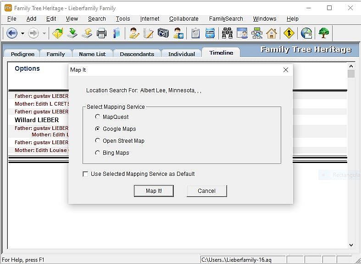Click the blue archive box icon
This screenshot has width=361, height=264.
click(210, 33)
